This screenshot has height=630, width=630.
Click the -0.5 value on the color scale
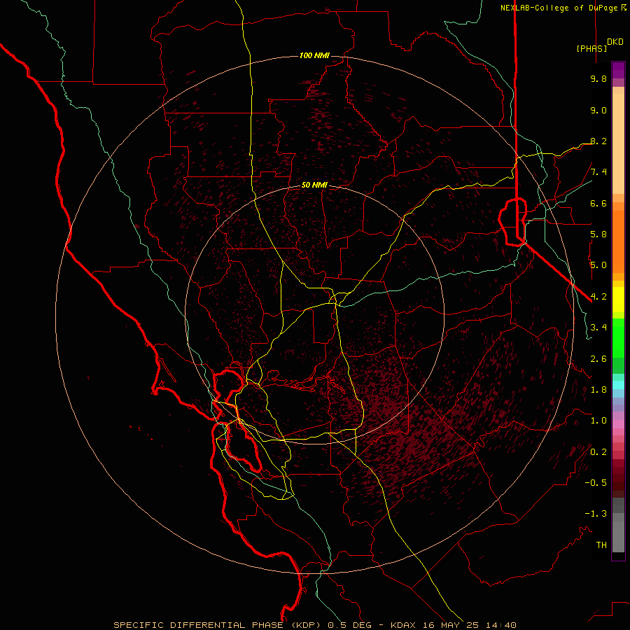[596, 483]
